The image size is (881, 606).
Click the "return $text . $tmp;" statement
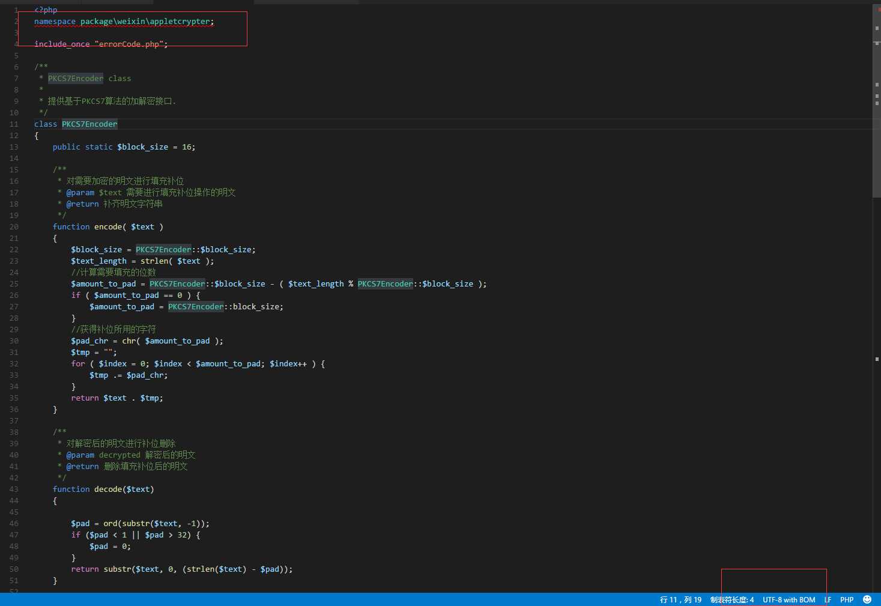[117, 398]
